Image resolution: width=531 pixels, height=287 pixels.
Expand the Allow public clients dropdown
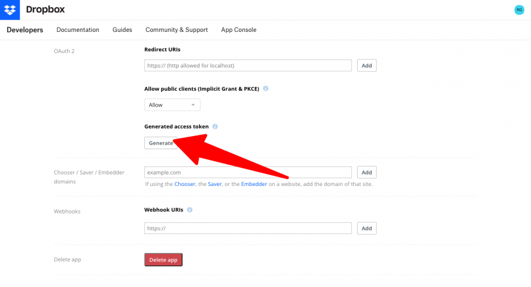coord(172,105)
